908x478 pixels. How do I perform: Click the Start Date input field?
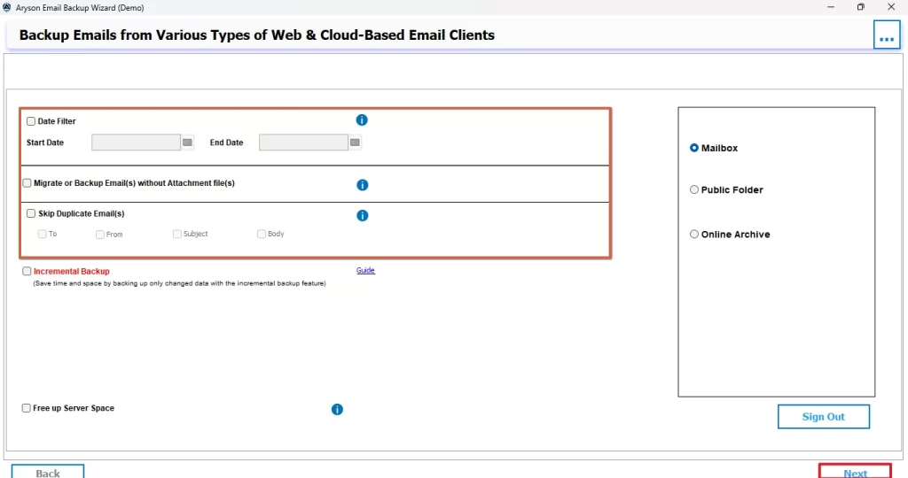(136, 143)
